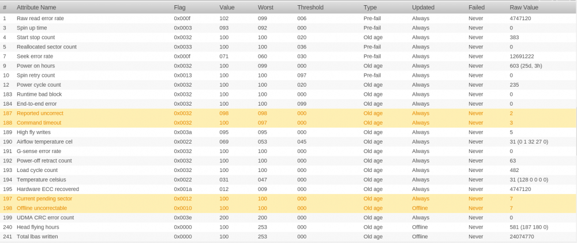
Task: Click raw value 581 (187 180 0)
Action: coord(529,227)
